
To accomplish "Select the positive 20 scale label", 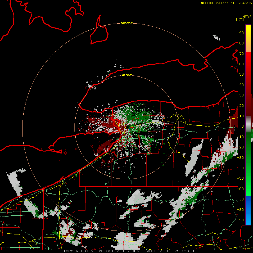I will (241, 105).
